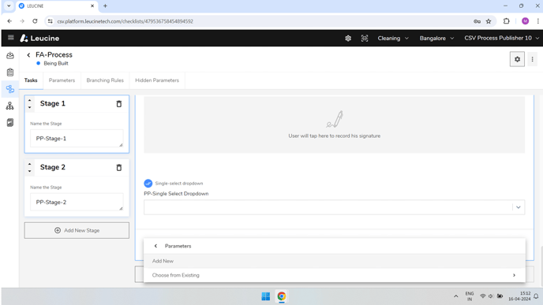
Task: Open the Bangalore facility dropdown
Action: (436, 38)
